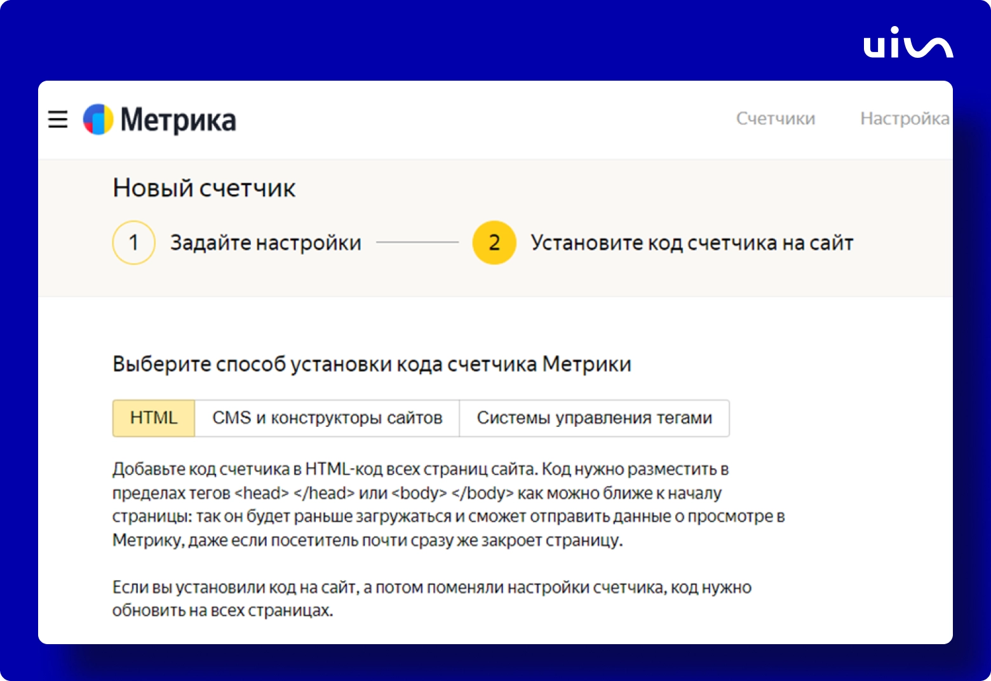Switch to Системы управления тегами tab

click(x=595, y=418)
